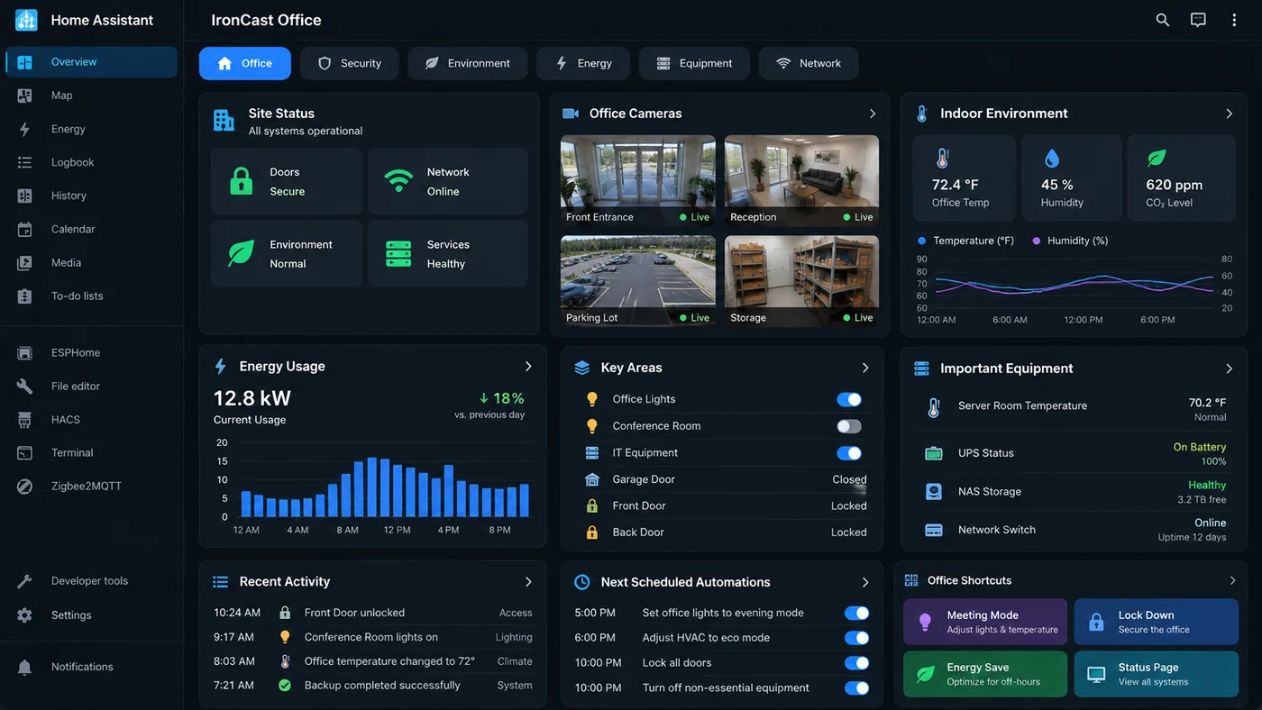The width and height of the screenshot is (1262, 710).
Task: Open the three-dot overflow menu
Action: [1234, 20]
